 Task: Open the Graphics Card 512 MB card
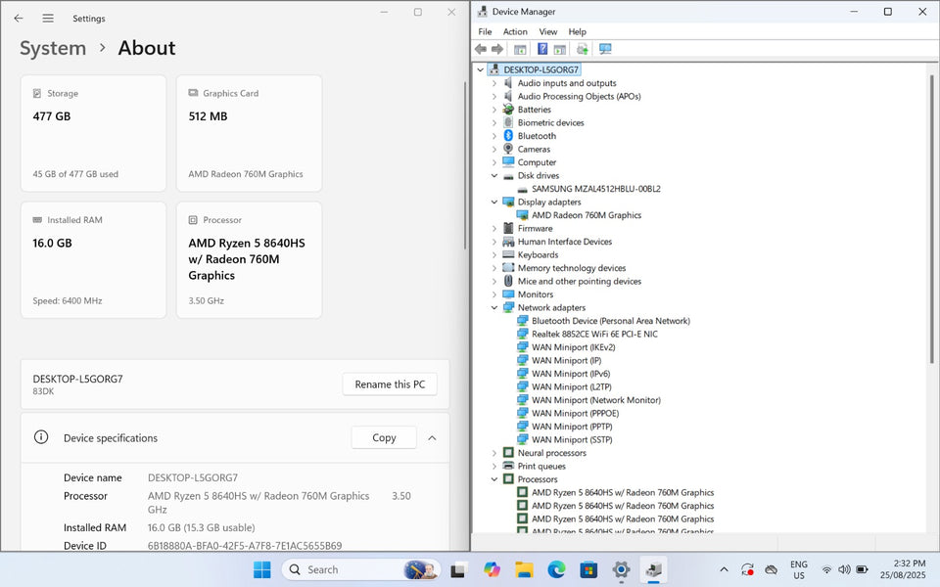pyautogui.click(x=250, y=133)
